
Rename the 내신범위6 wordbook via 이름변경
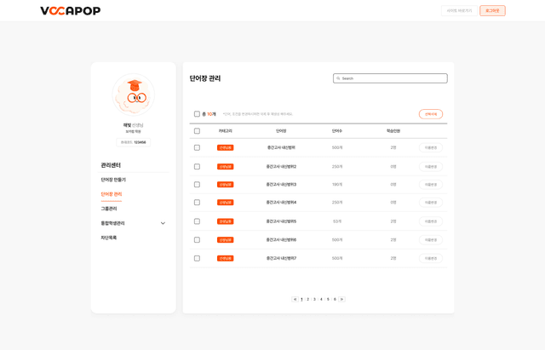click(431, 240)
